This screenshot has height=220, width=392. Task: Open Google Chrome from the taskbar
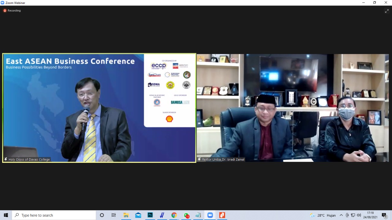point(174,215)
